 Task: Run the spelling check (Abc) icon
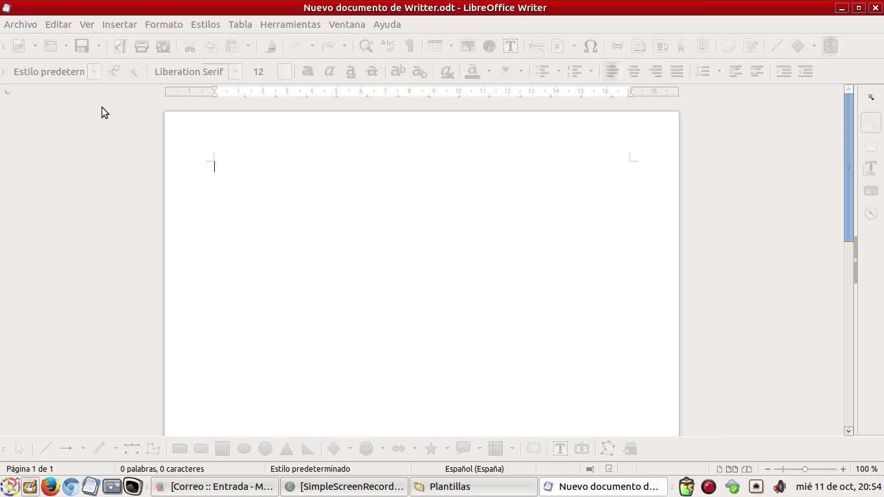coord(388,46)
